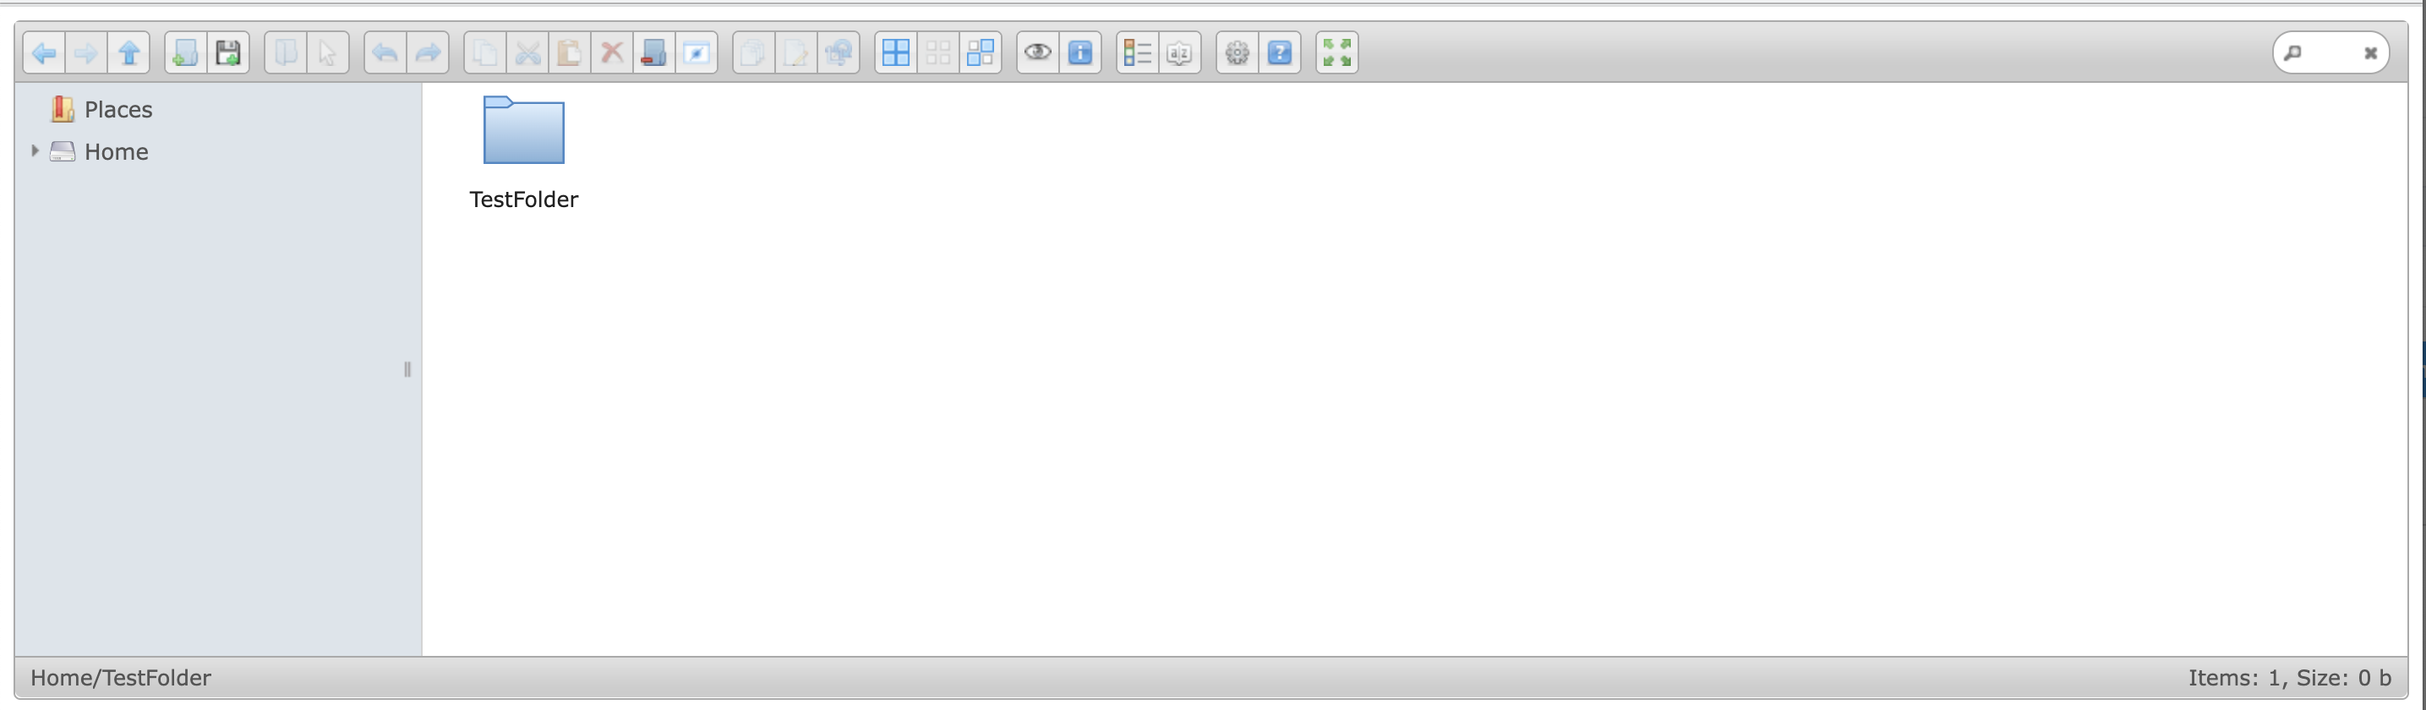This screenshot has width=2426, height=710.
Task: Open help with the question mark icon
Action: point(1280,52)
